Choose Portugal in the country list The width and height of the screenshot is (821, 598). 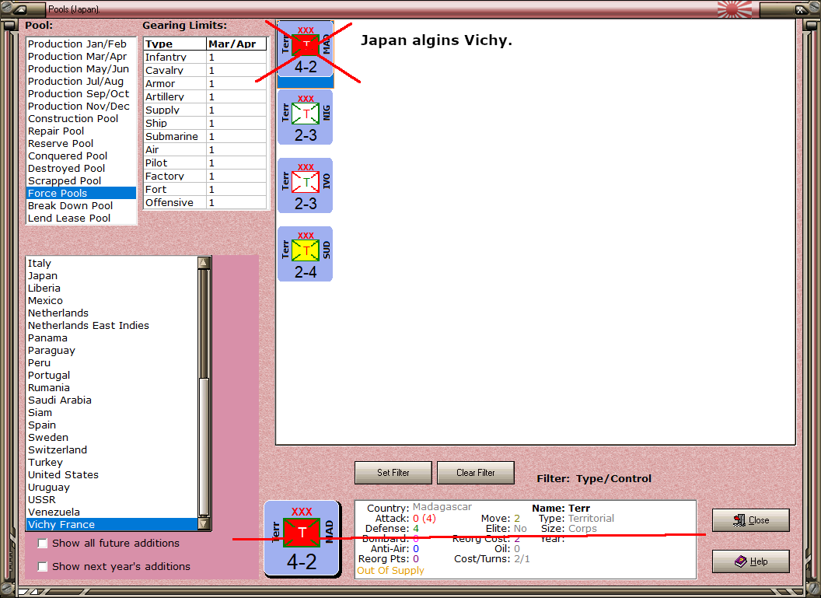click(112, 376)
